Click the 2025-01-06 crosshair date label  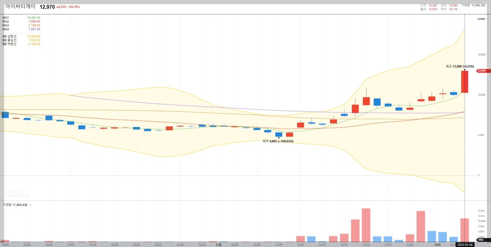tap(465, 245)
